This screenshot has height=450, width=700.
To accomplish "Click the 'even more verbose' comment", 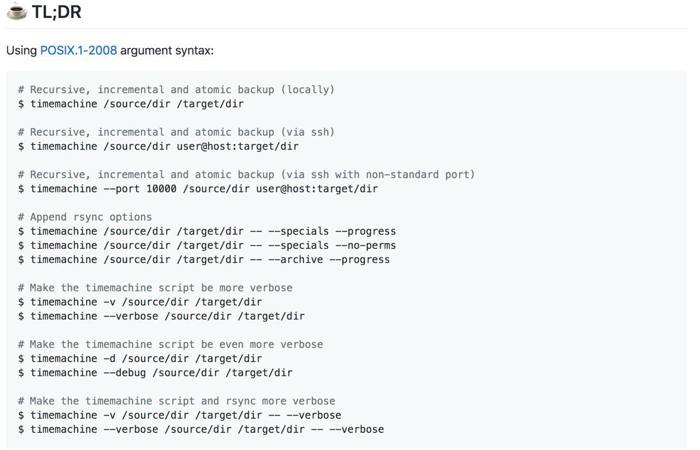I will click(x=171, y=345).
